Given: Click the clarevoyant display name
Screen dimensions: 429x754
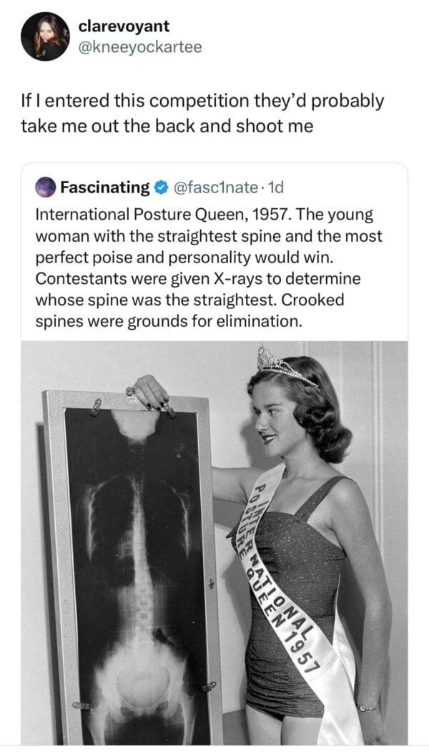Looking at the screenshot, I should tap(124, 26).
